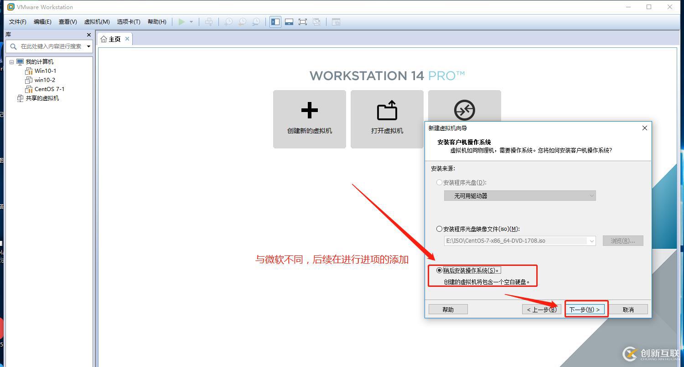Click the full screen mode icon
684x367 pixels.
click(x=303, y=22)
